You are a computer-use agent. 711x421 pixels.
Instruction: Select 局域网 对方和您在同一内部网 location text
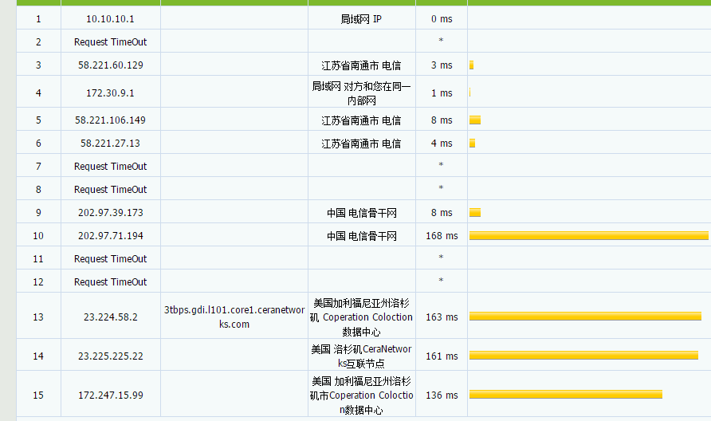pos(361,93)
